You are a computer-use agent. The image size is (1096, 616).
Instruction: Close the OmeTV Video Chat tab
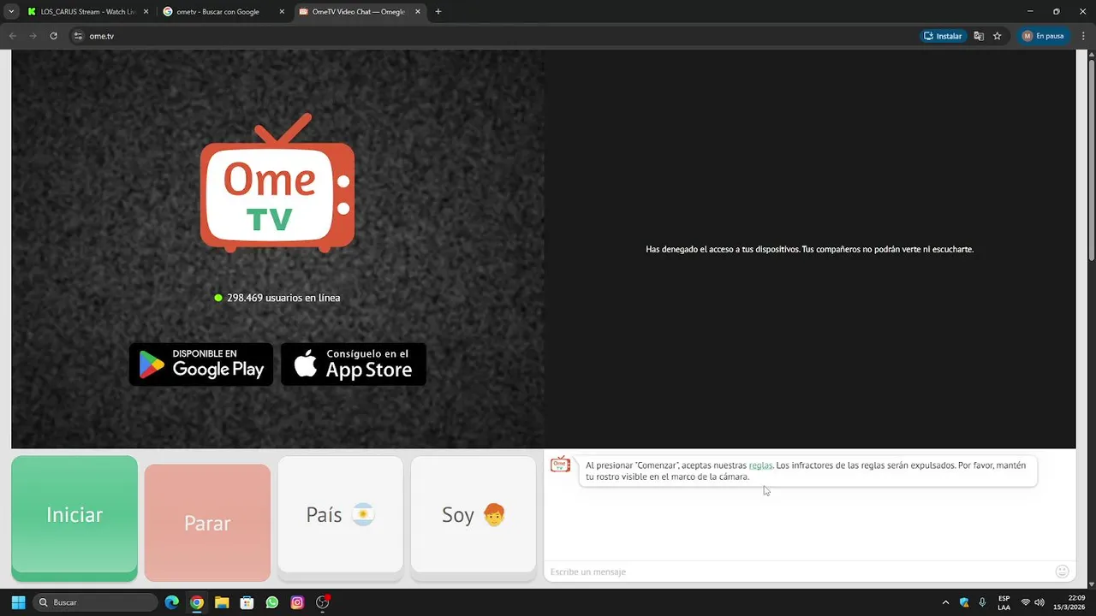418,12
